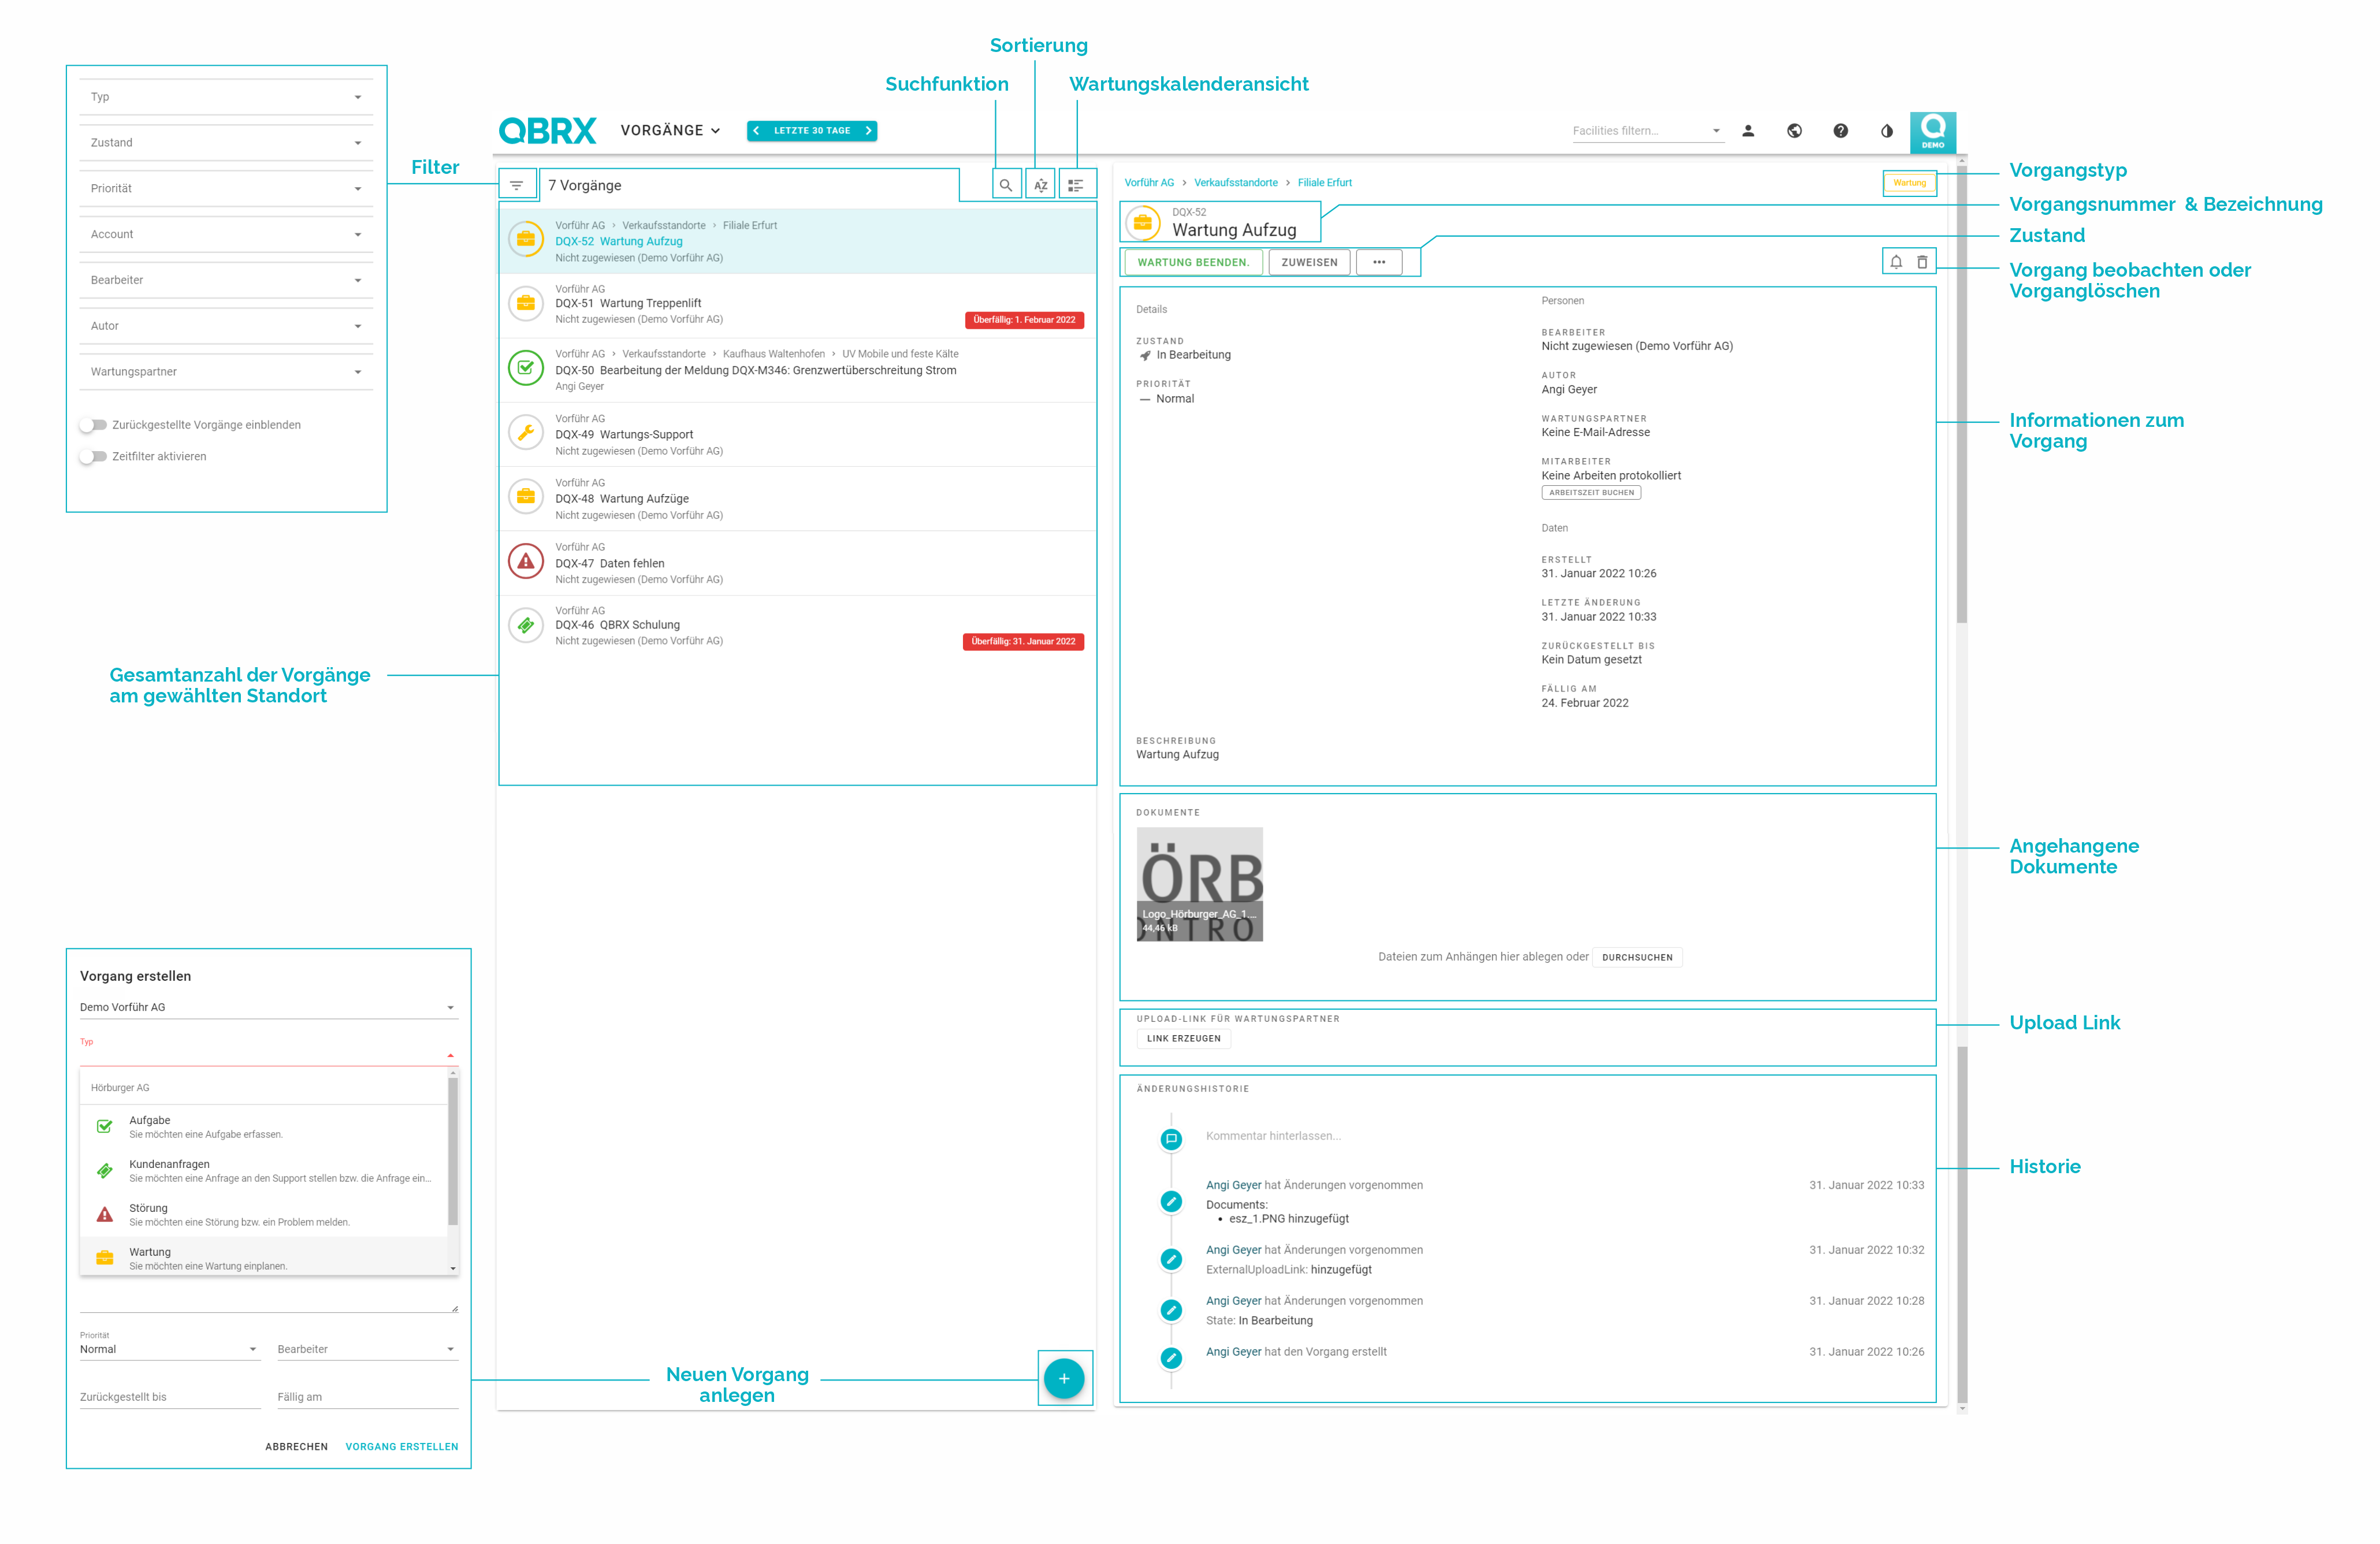
Task: Click Kommentar hinterlassen input field
Action: tap(1564, 1136)
